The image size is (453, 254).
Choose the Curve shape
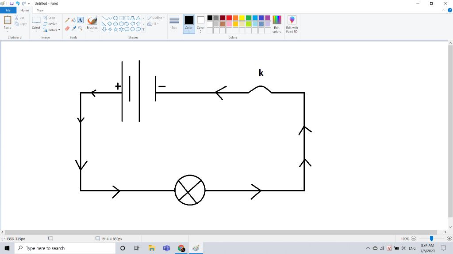coord(110,18)
